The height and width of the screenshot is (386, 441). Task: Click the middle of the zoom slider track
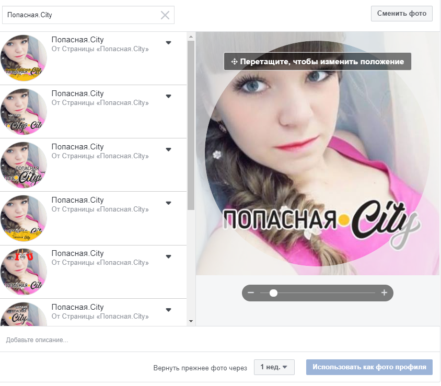[318, 293]
